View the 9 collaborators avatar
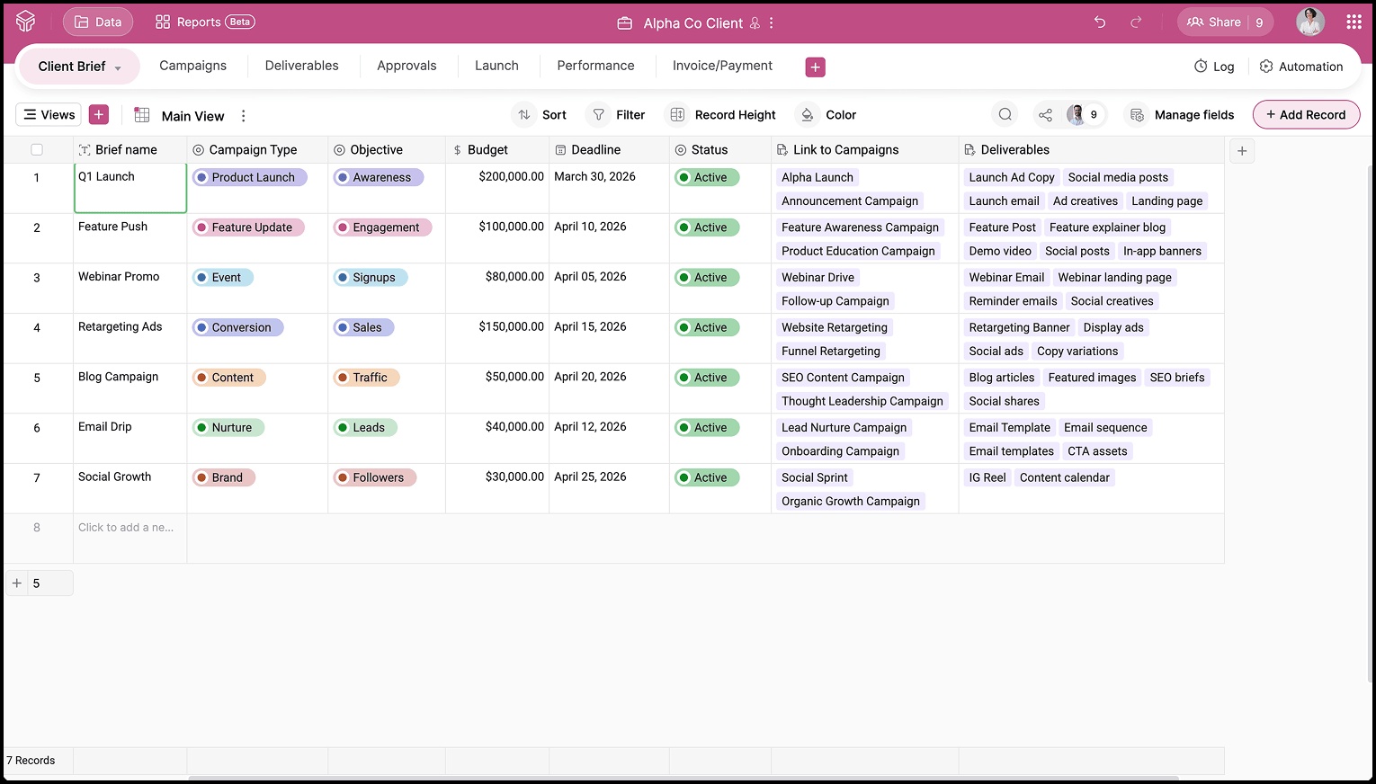Viewport: 1376px width, 784px height. click(1082, 114)
